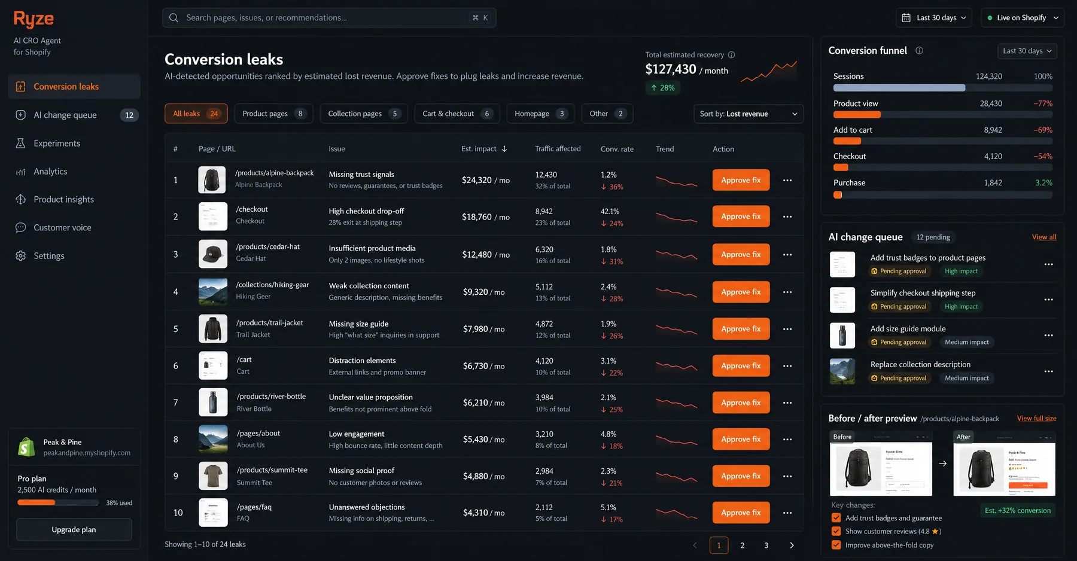Go to next page arrow in pagination
This screenshot has width=1077, height=561.
click(x=792, y=545)
